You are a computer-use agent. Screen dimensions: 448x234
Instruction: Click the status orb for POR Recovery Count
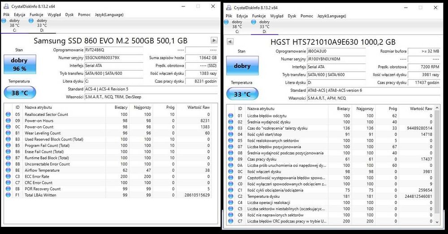pos(8,189)
